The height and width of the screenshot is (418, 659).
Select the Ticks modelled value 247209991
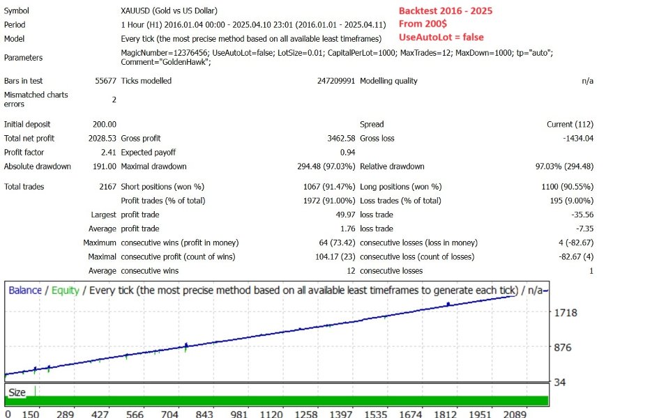pos(336,81)
